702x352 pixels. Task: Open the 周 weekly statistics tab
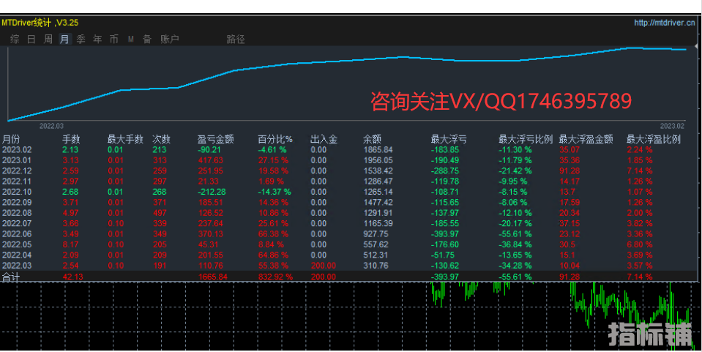tap(48, 39)
